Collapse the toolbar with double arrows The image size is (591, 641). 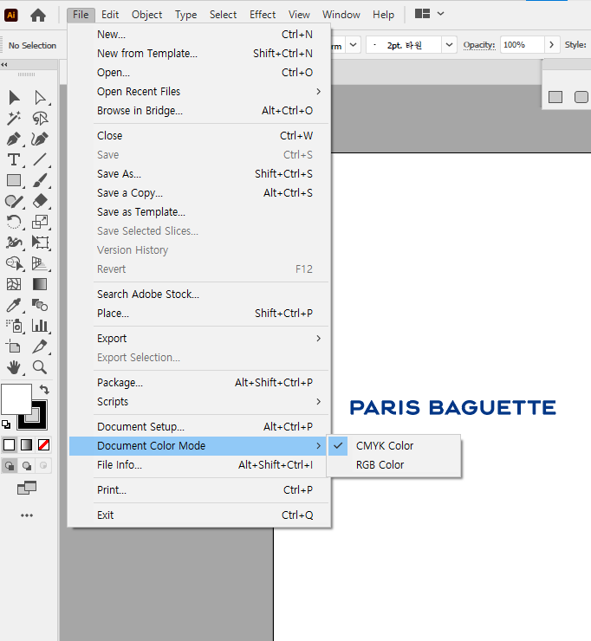point(4,65)
